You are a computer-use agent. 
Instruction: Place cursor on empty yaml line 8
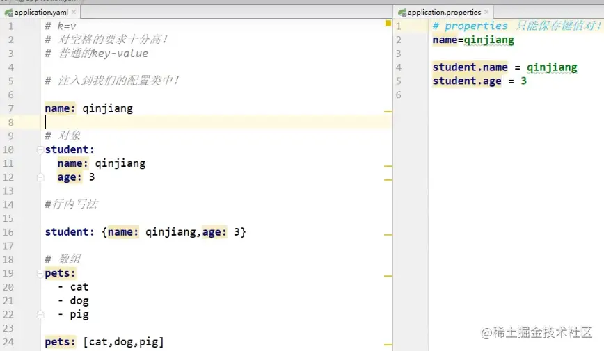(216, 122)
